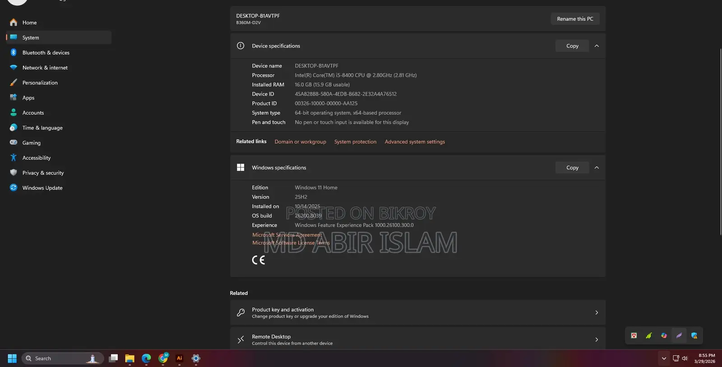The height and width of the screenshot is (367, 722).
Task: Copy the Windows specifications
Action: pos(572,168)
